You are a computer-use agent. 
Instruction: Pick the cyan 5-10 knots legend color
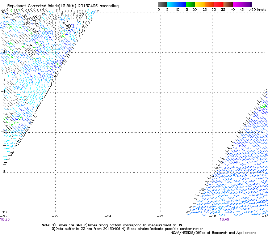(172, 4)
